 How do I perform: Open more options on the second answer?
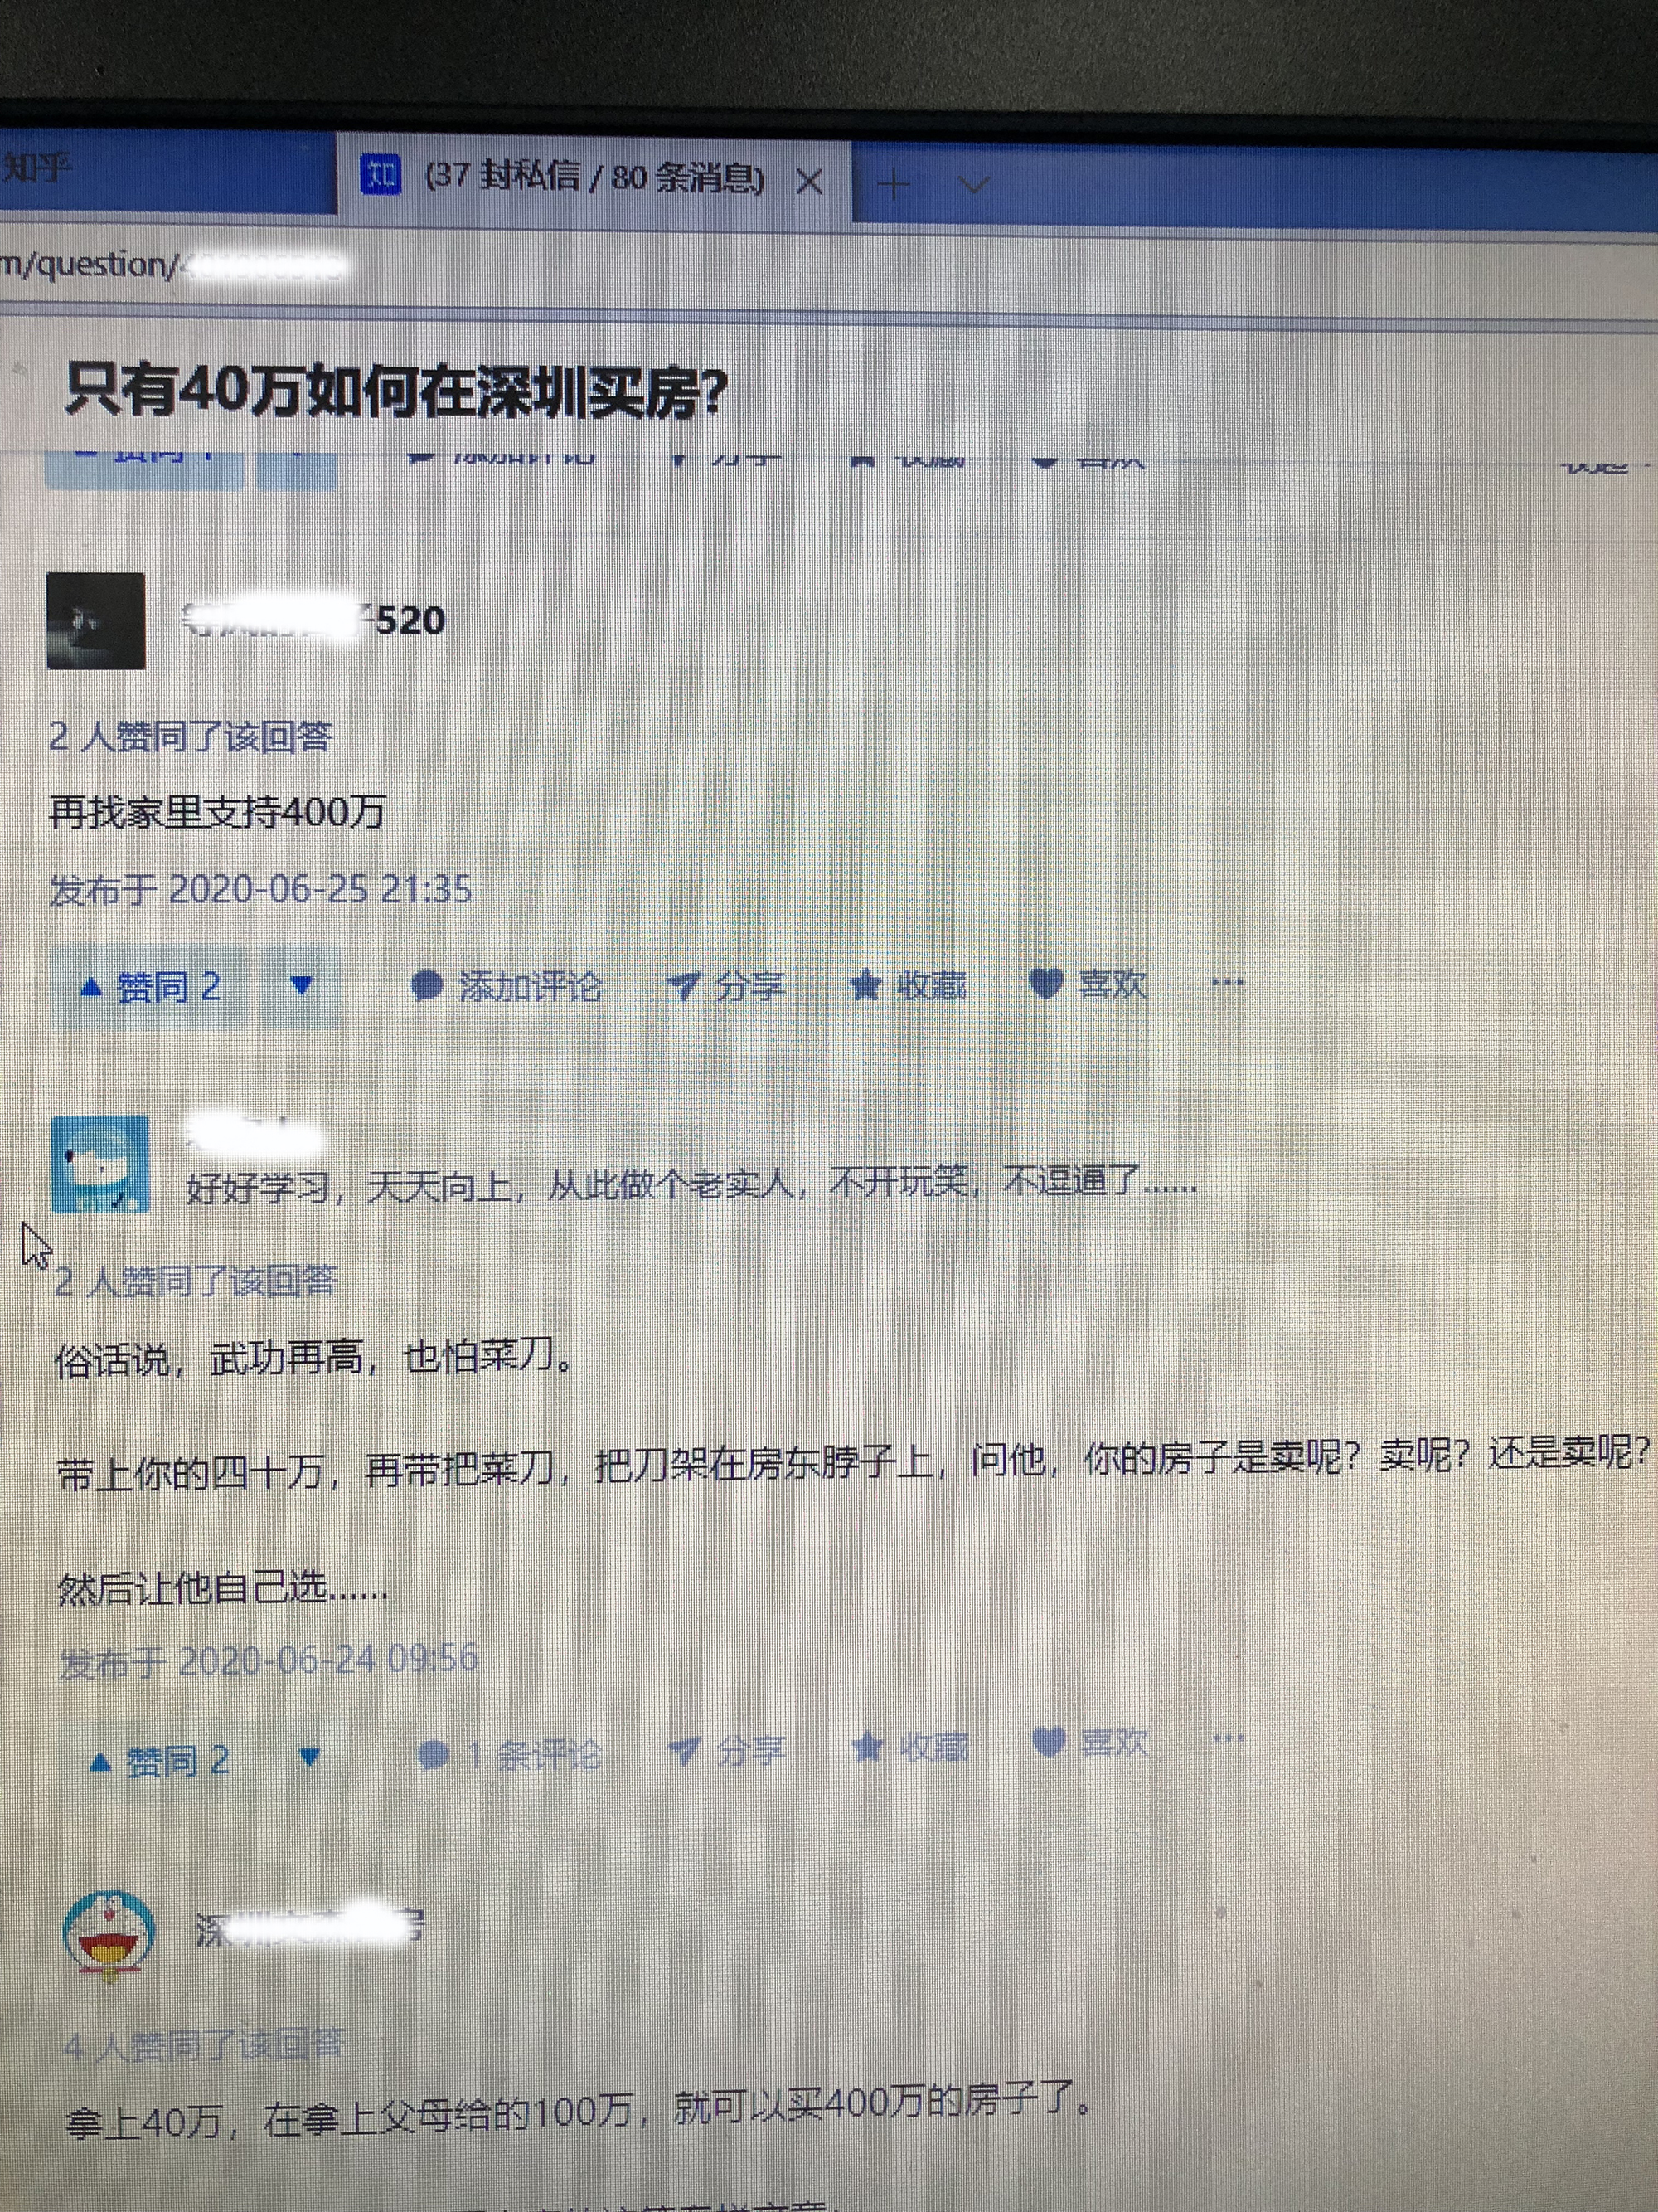[x=1229, y=1738]
